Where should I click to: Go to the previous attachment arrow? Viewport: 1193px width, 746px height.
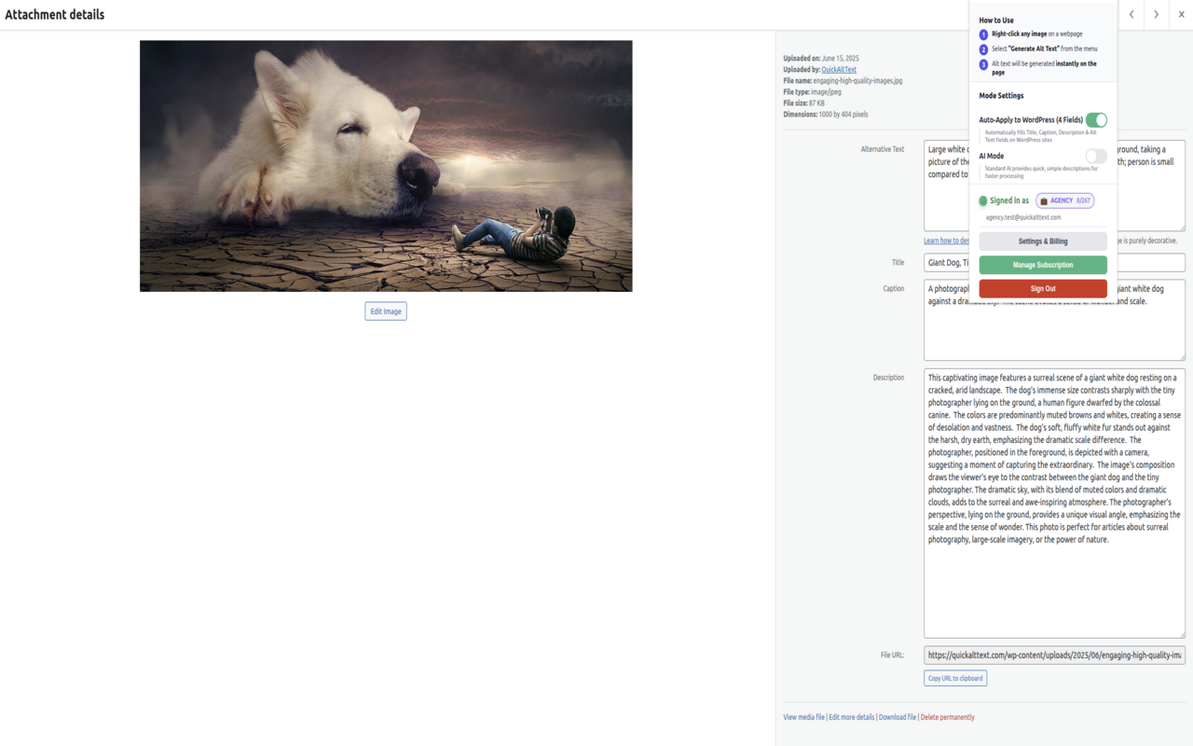(1131, 15)
